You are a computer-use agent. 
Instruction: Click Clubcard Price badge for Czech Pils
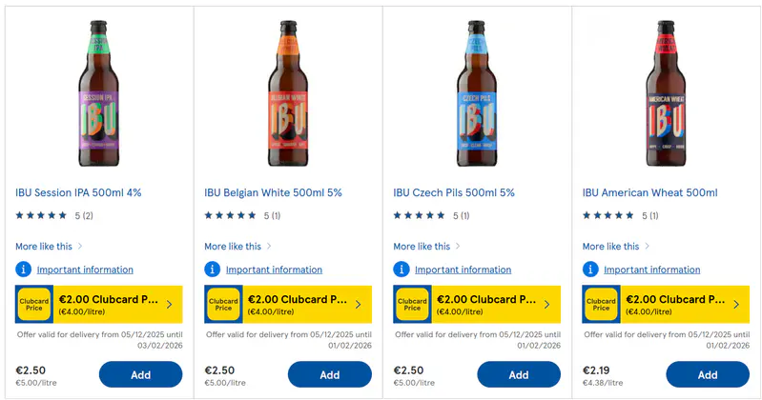(412, 305)
